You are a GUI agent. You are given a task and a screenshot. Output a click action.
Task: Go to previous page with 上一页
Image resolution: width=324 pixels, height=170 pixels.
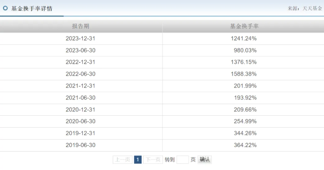click(123, 160)
